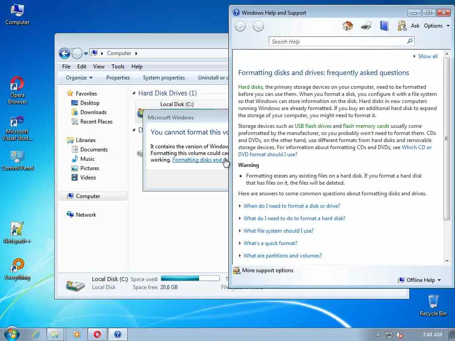The height and width of the screenshot is (341, 455).
Task: Click Opera taskbar button
Action: (x=97, y=334)
